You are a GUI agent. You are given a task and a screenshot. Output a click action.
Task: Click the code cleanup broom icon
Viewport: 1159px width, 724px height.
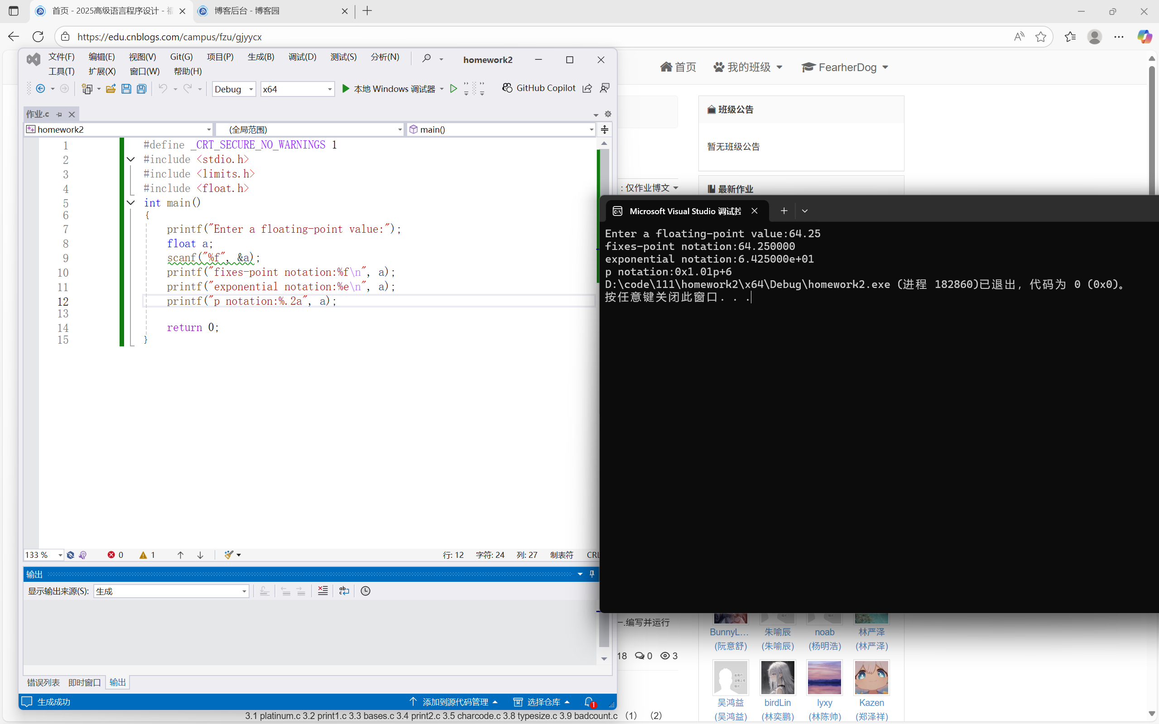(229, 555)
